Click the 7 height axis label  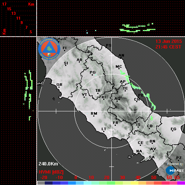26,27
